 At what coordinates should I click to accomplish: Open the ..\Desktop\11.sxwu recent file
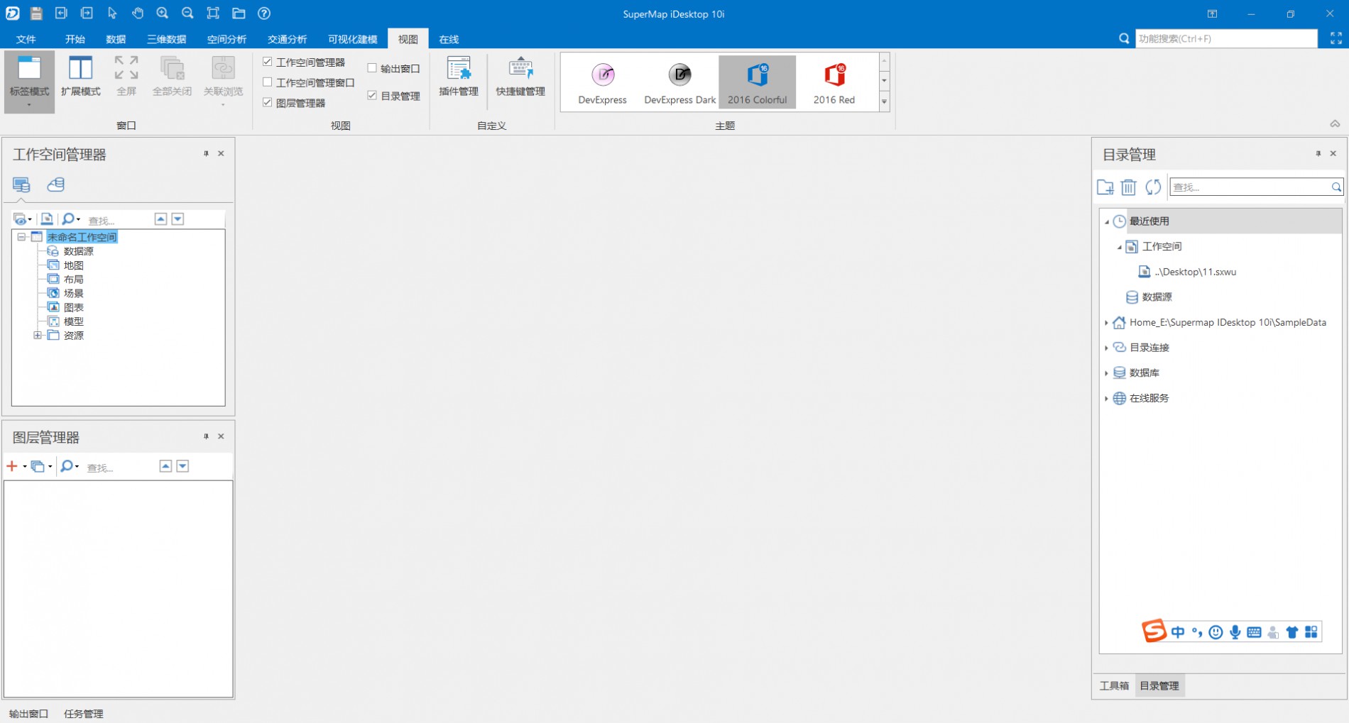[x=1195, y=272]
